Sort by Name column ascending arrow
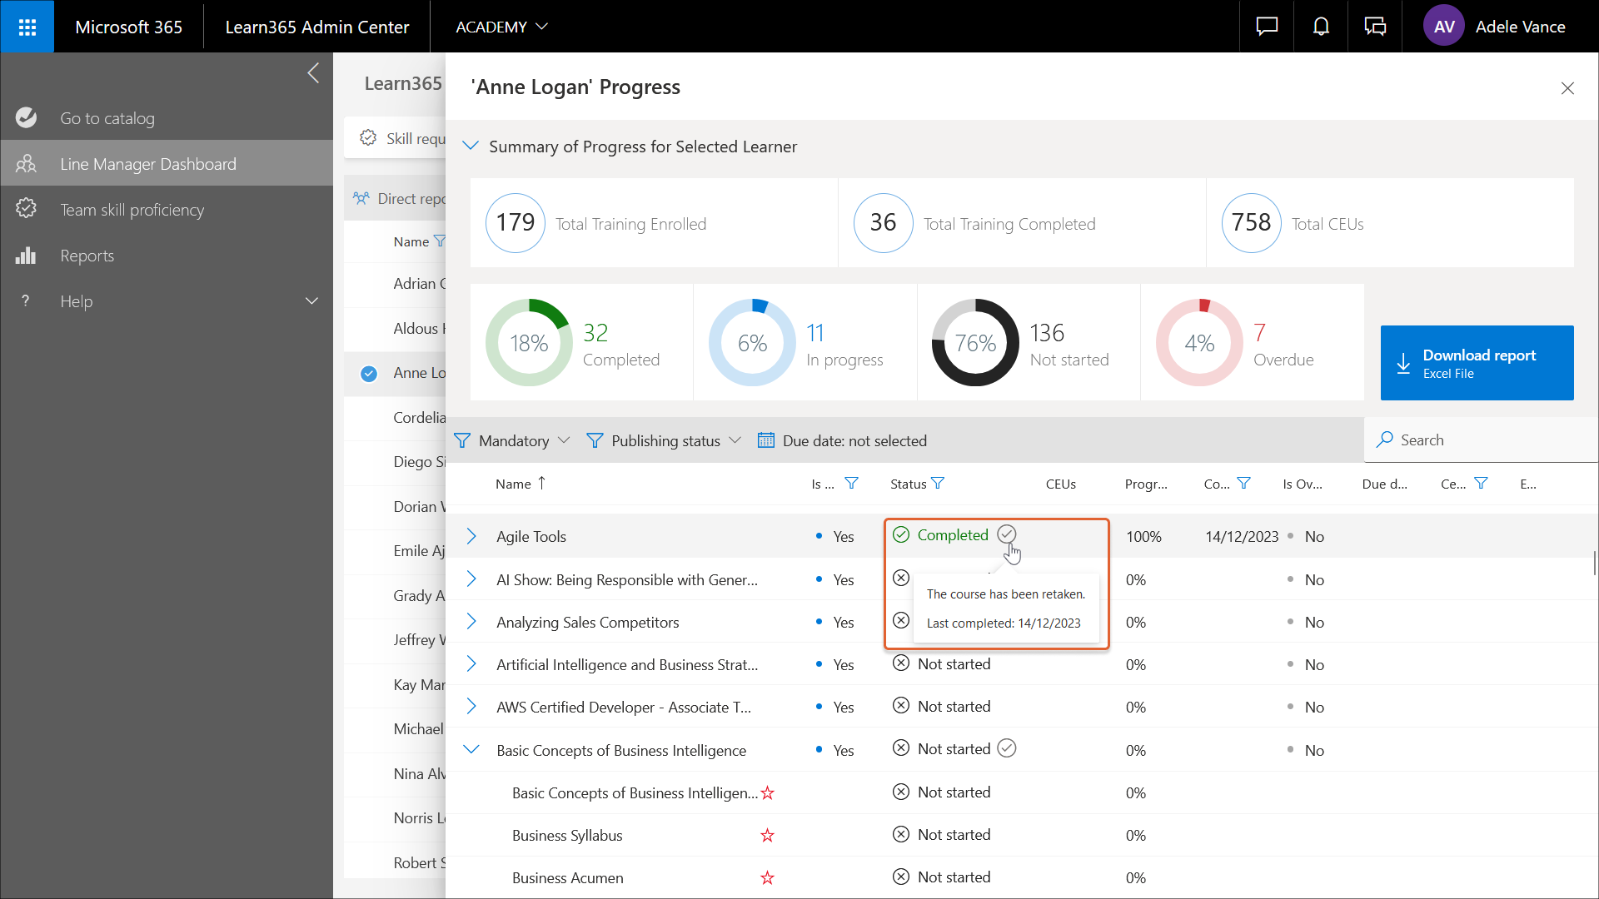 pyautogui.click(x=542, y=483)
